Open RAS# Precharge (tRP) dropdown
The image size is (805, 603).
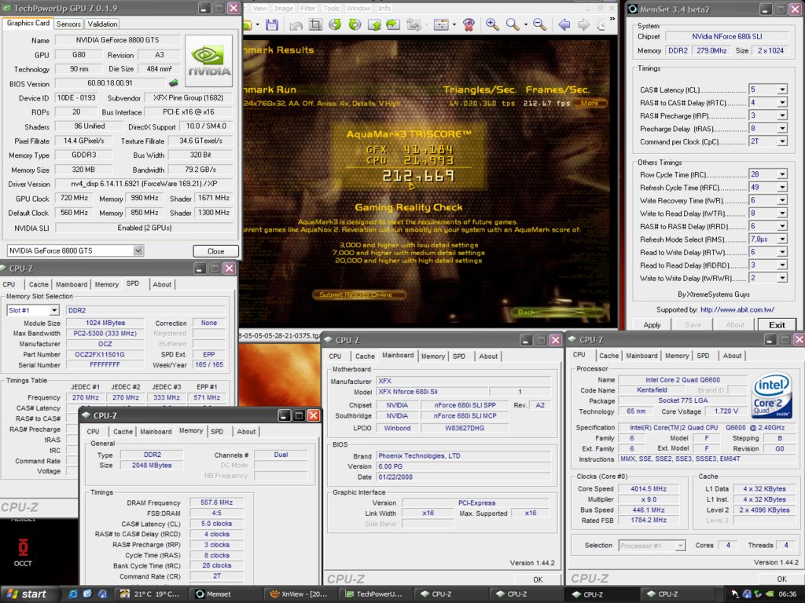782,116
